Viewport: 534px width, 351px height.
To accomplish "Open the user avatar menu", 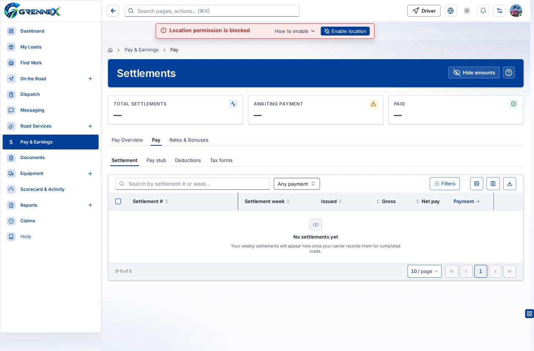I will pos(516,11).
